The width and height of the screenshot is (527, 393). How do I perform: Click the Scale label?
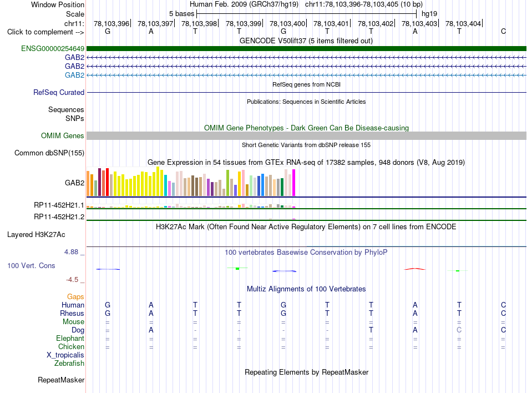75,14
